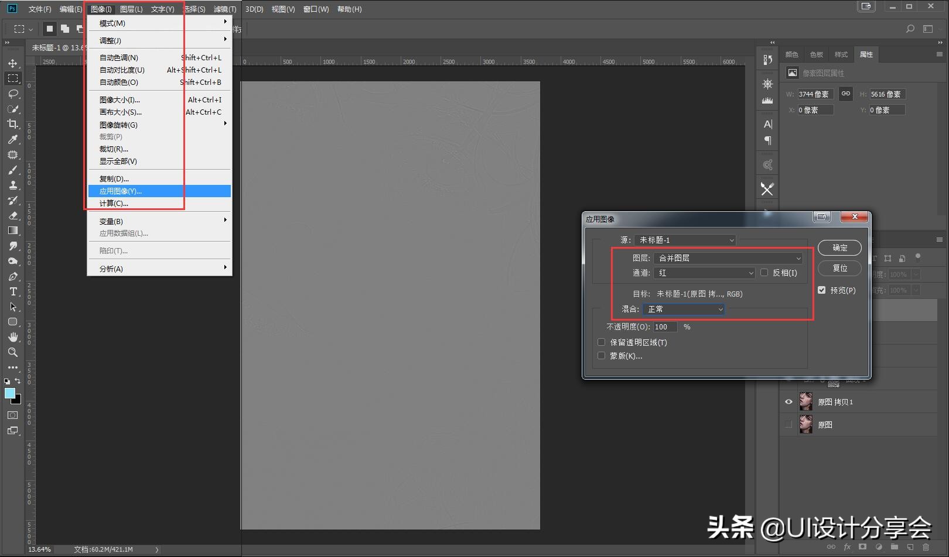The width and height of the screenshot is (949, 557).
Task: Enable 保留透明区域 checkbox
Action: [601, 342]
